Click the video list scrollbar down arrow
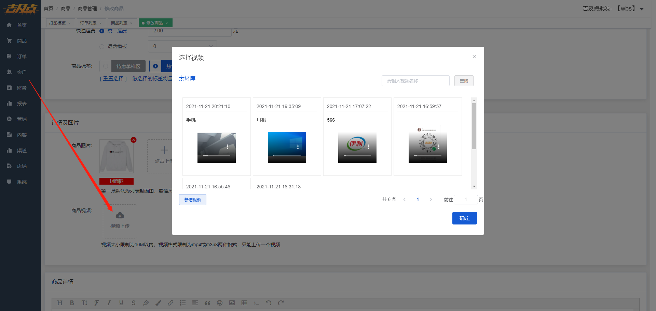The image size is (656, 311). pos(474,186)
